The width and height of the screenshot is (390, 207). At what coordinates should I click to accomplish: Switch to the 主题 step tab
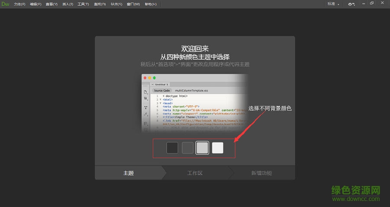click(129, 173)
